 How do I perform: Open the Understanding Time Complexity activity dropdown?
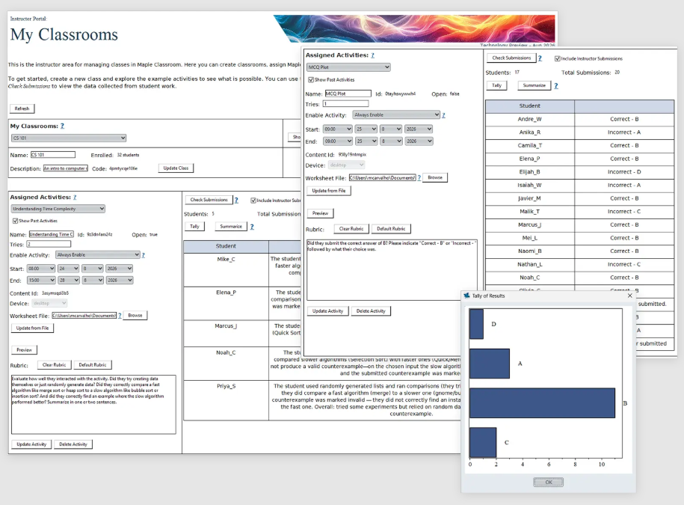coord(58,209)
